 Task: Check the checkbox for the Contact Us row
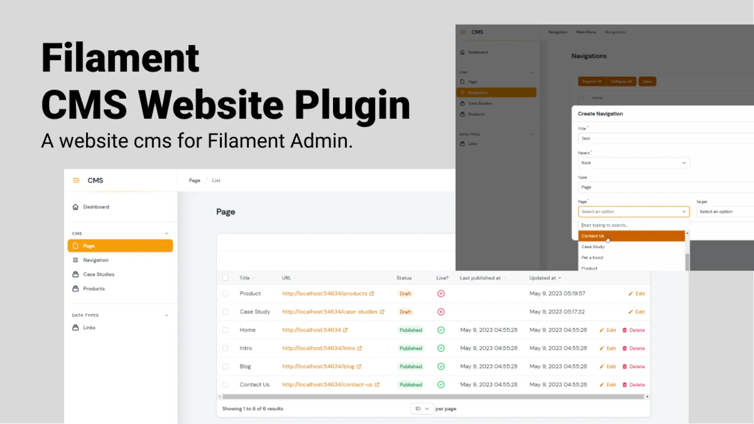coord(225,385)
